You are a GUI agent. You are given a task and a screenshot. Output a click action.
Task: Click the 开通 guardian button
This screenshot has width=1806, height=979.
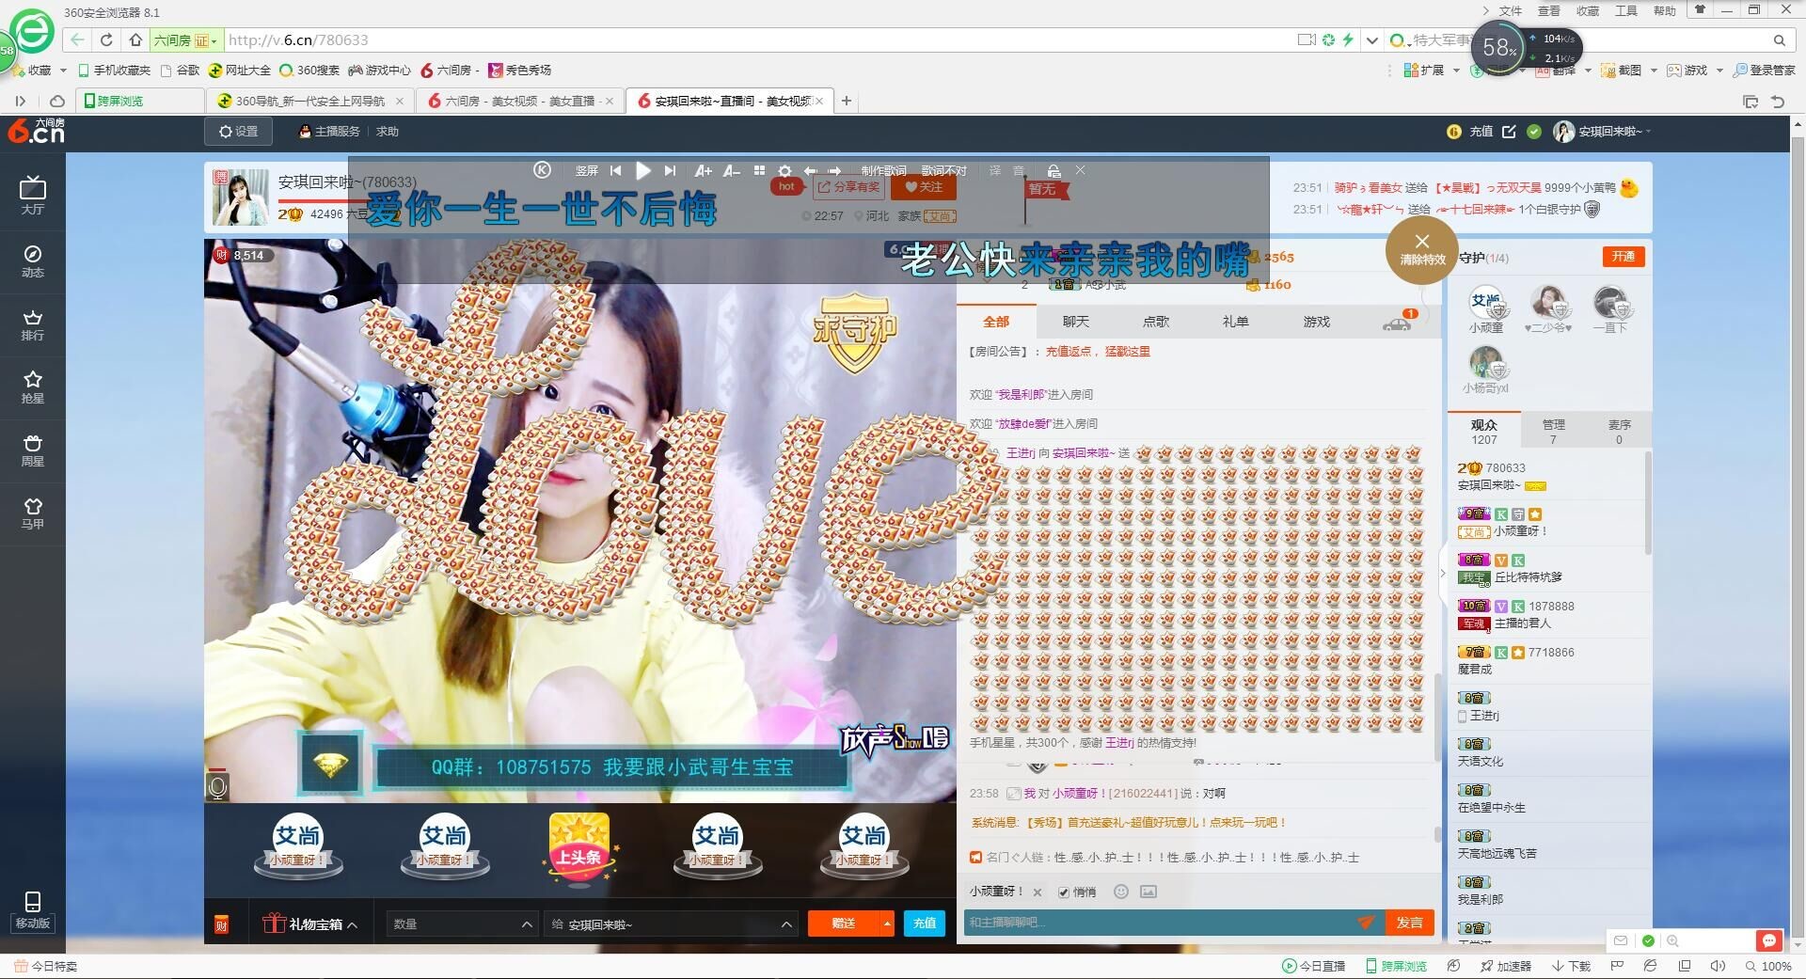[1624, 257]
